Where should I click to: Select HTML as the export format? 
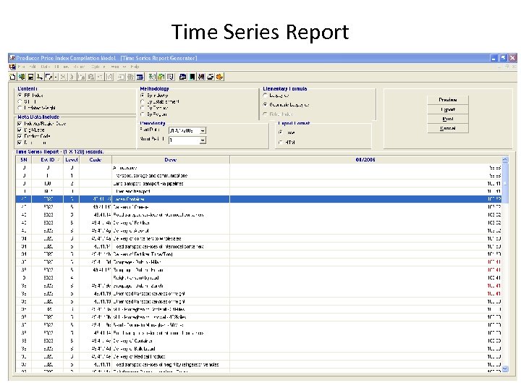(x=281, y=143)
